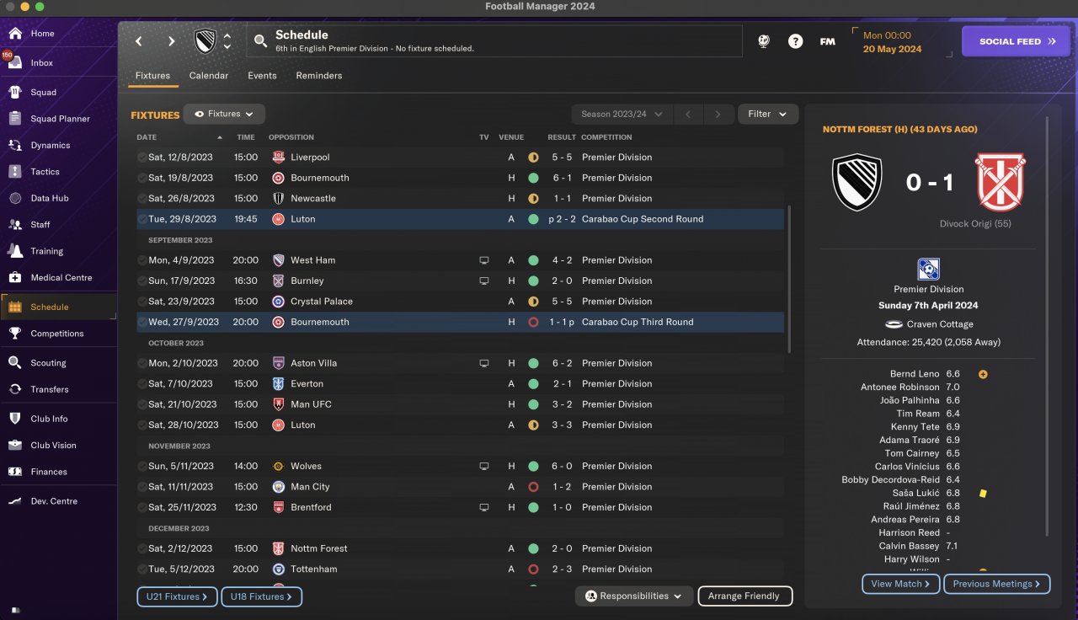
Task: Toggle selection circle for Newcastle fixture
Action: click(x=141, y=199)
